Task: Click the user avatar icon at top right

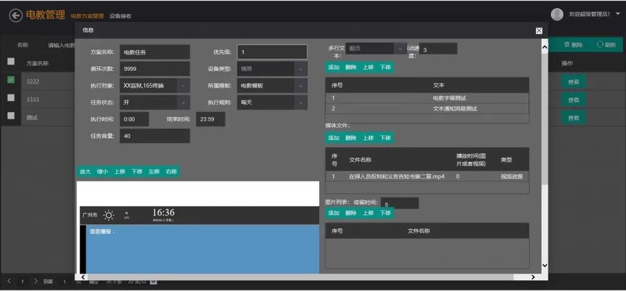Action: point(557,14)
